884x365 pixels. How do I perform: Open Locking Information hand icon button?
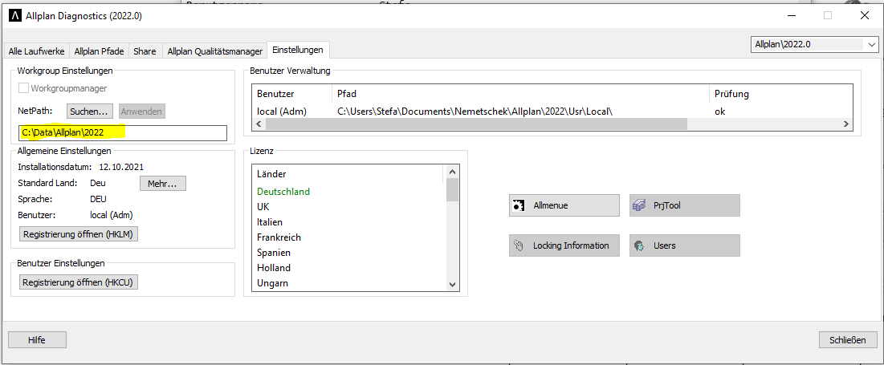point(564,245)
